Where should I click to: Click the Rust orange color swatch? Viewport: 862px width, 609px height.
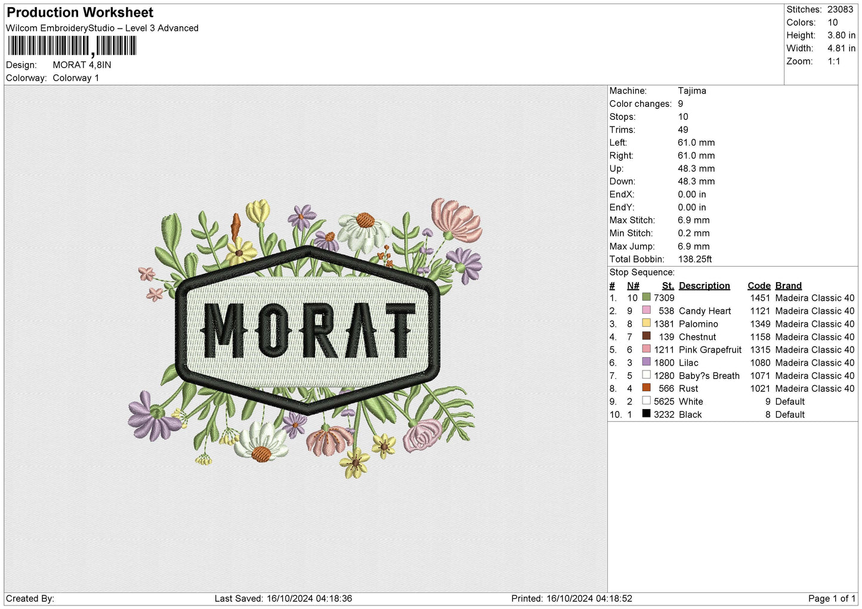(646, 388)
